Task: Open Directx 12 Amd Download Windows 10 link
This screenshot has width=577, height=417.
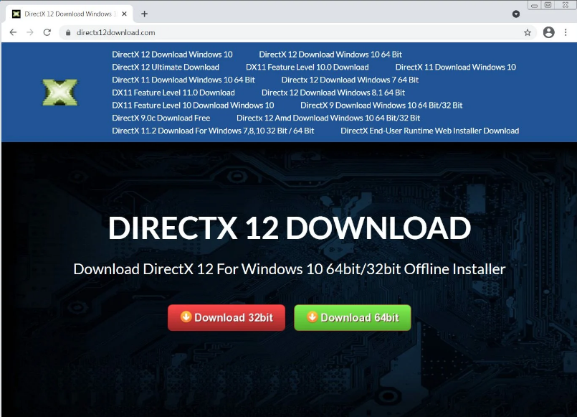Action: tap(328, 118)
